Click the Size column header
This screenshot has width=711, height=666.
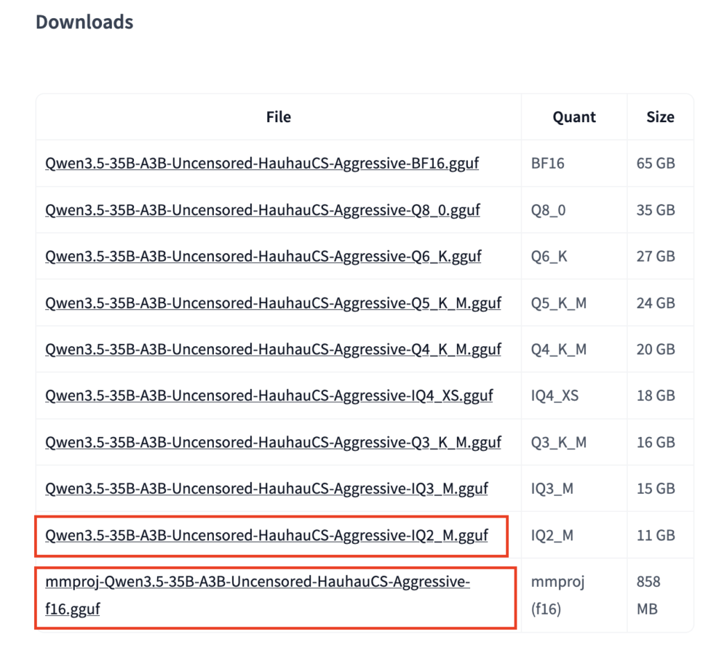660,117
